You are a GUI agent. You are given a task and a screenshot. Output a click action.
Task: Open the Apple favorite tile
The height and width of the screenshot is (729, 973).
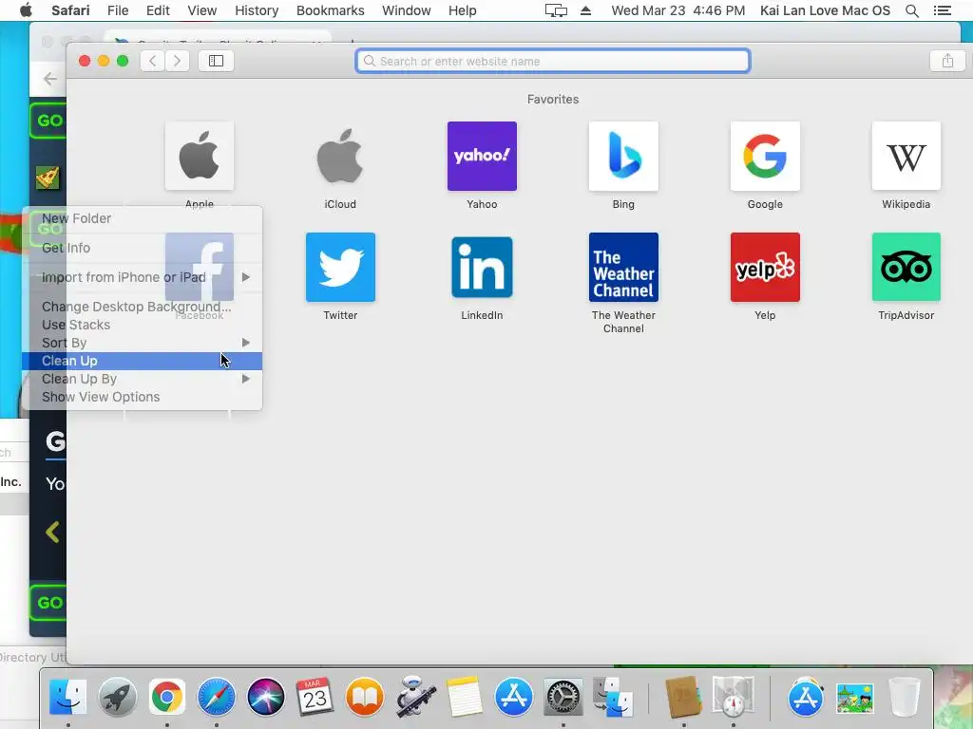(200, 157)
